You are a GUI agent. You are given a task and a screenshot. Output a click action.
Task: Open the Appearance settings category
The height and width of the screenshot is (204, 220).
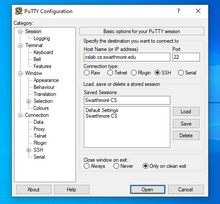[46, 80]
